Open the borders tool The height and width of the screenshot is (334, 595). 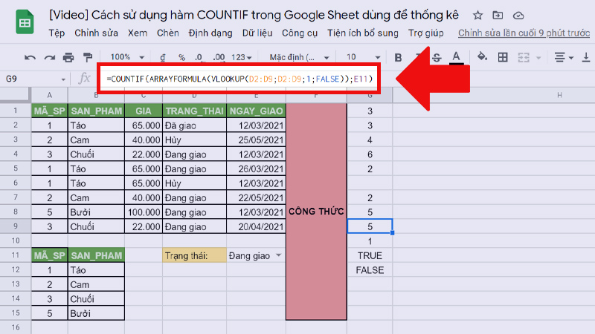[503, 57]
